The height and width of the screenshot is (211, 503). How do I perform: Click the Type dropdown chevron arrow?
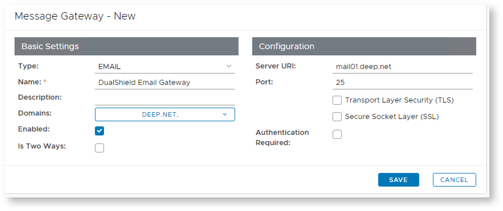tap(229, 66)
